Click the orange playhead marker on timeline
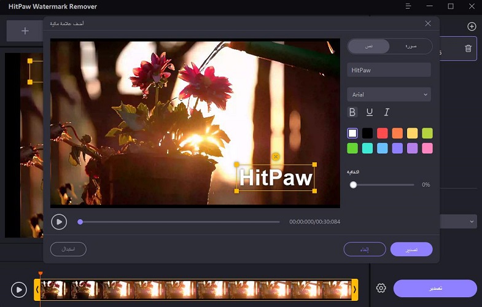The height and width of the screenshot is (307, 482). pos(41,273)
